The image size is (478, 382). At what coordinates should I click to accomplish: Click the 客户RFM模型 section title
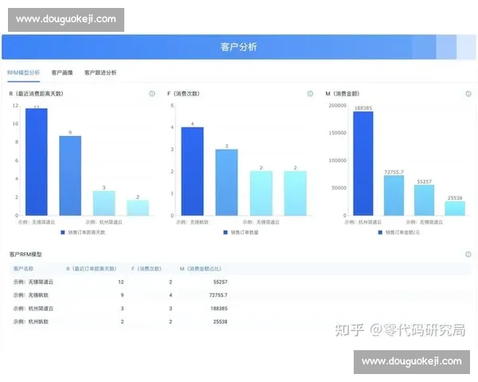click(x=25, y=255)
